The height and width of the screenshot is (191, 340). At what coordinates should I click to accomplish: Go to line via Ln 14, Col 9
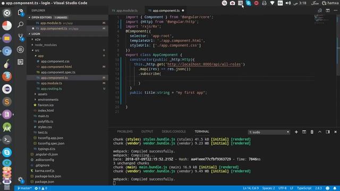click(251, 188)
